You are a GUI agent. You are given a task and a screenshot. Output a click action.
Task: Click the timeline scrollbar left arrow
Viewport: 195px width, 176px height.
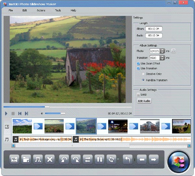click(13, 146)
